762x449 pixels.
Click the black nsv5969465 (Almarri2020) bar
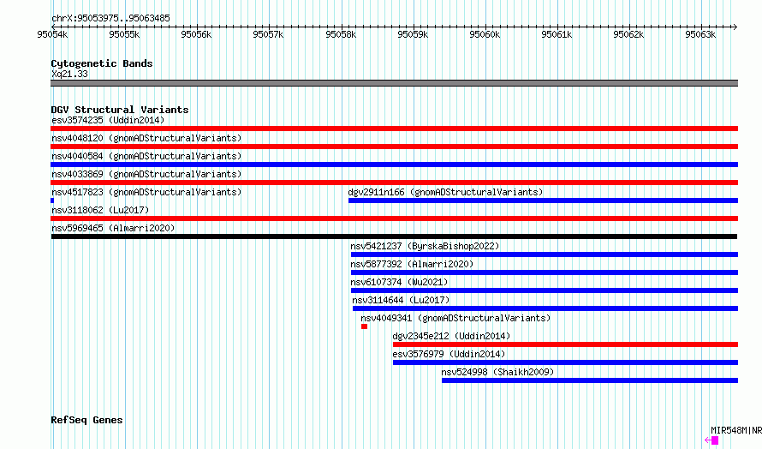[394, 236]
